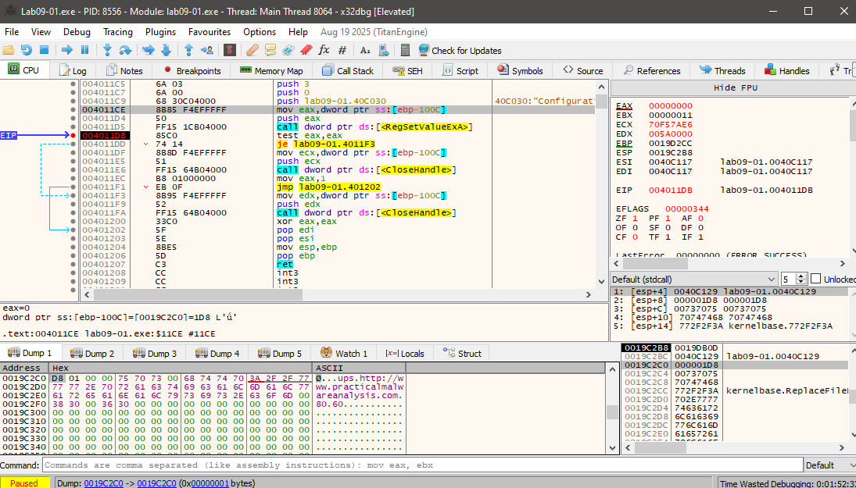The image size is (856, 488).
Task: Switch to the Memory Map tab
Action: pos(271,70)
